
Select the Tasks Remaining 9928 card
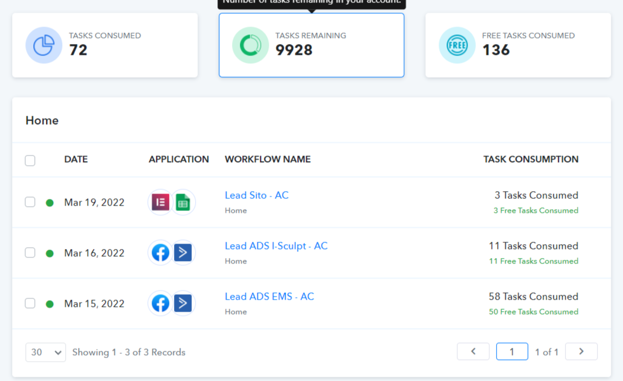click(312, 45)
